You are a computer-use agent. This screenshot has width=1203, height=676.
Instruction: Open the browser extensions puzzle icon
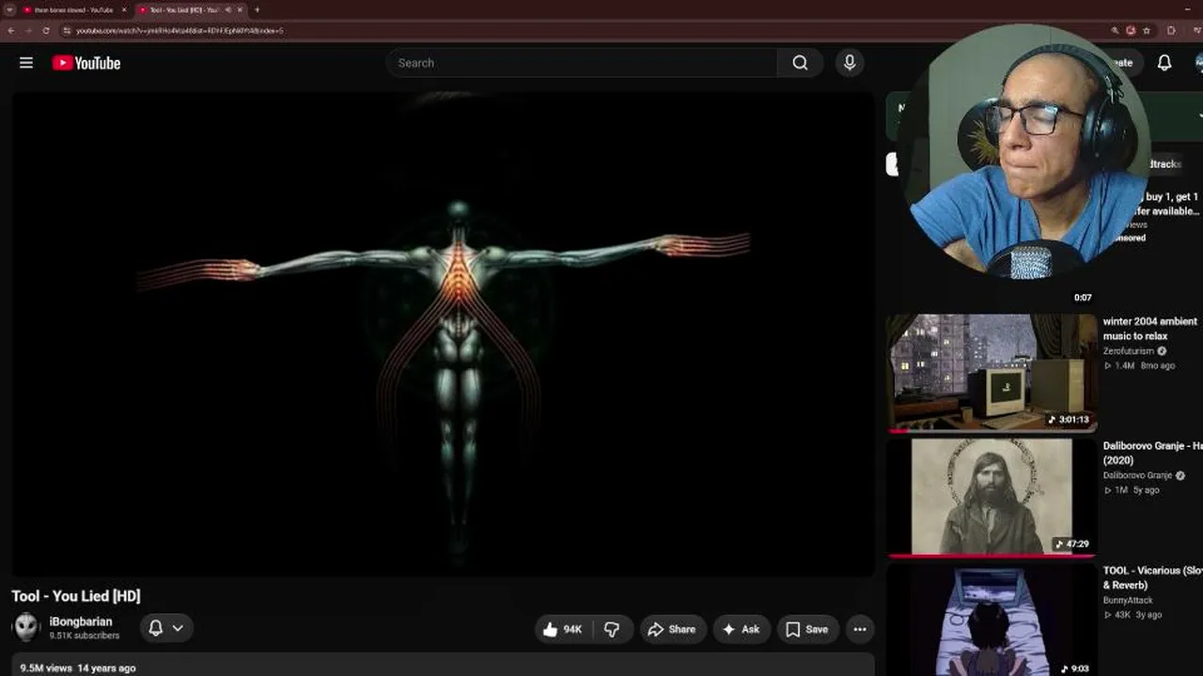click(x=1172, y=30)
